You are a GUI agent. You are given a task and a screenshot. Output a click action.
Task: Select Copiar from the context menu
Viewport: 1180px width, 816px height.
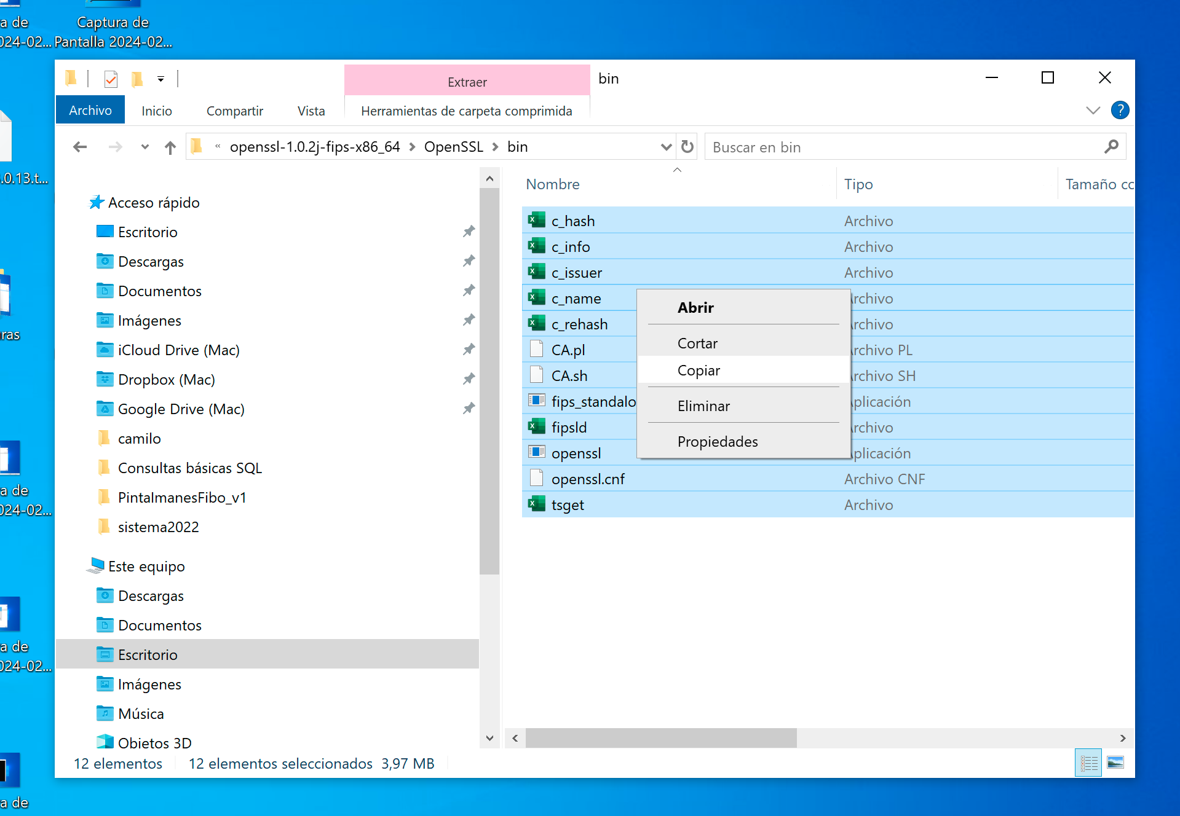(x=698, y=370)
